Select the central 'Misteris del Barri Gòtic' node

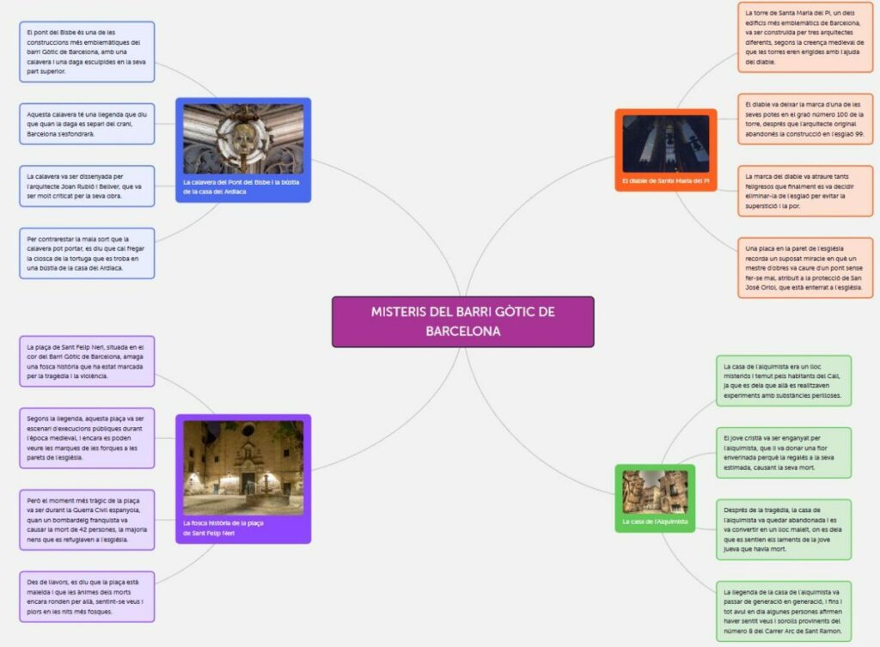[x=462, y=321]
